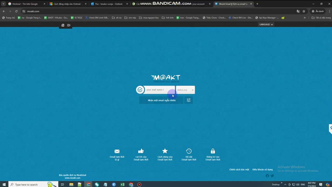Open the taskbar clock showing 8:07 PM
Viewport: 332px width, 187px height.
[x=312, y=185]
